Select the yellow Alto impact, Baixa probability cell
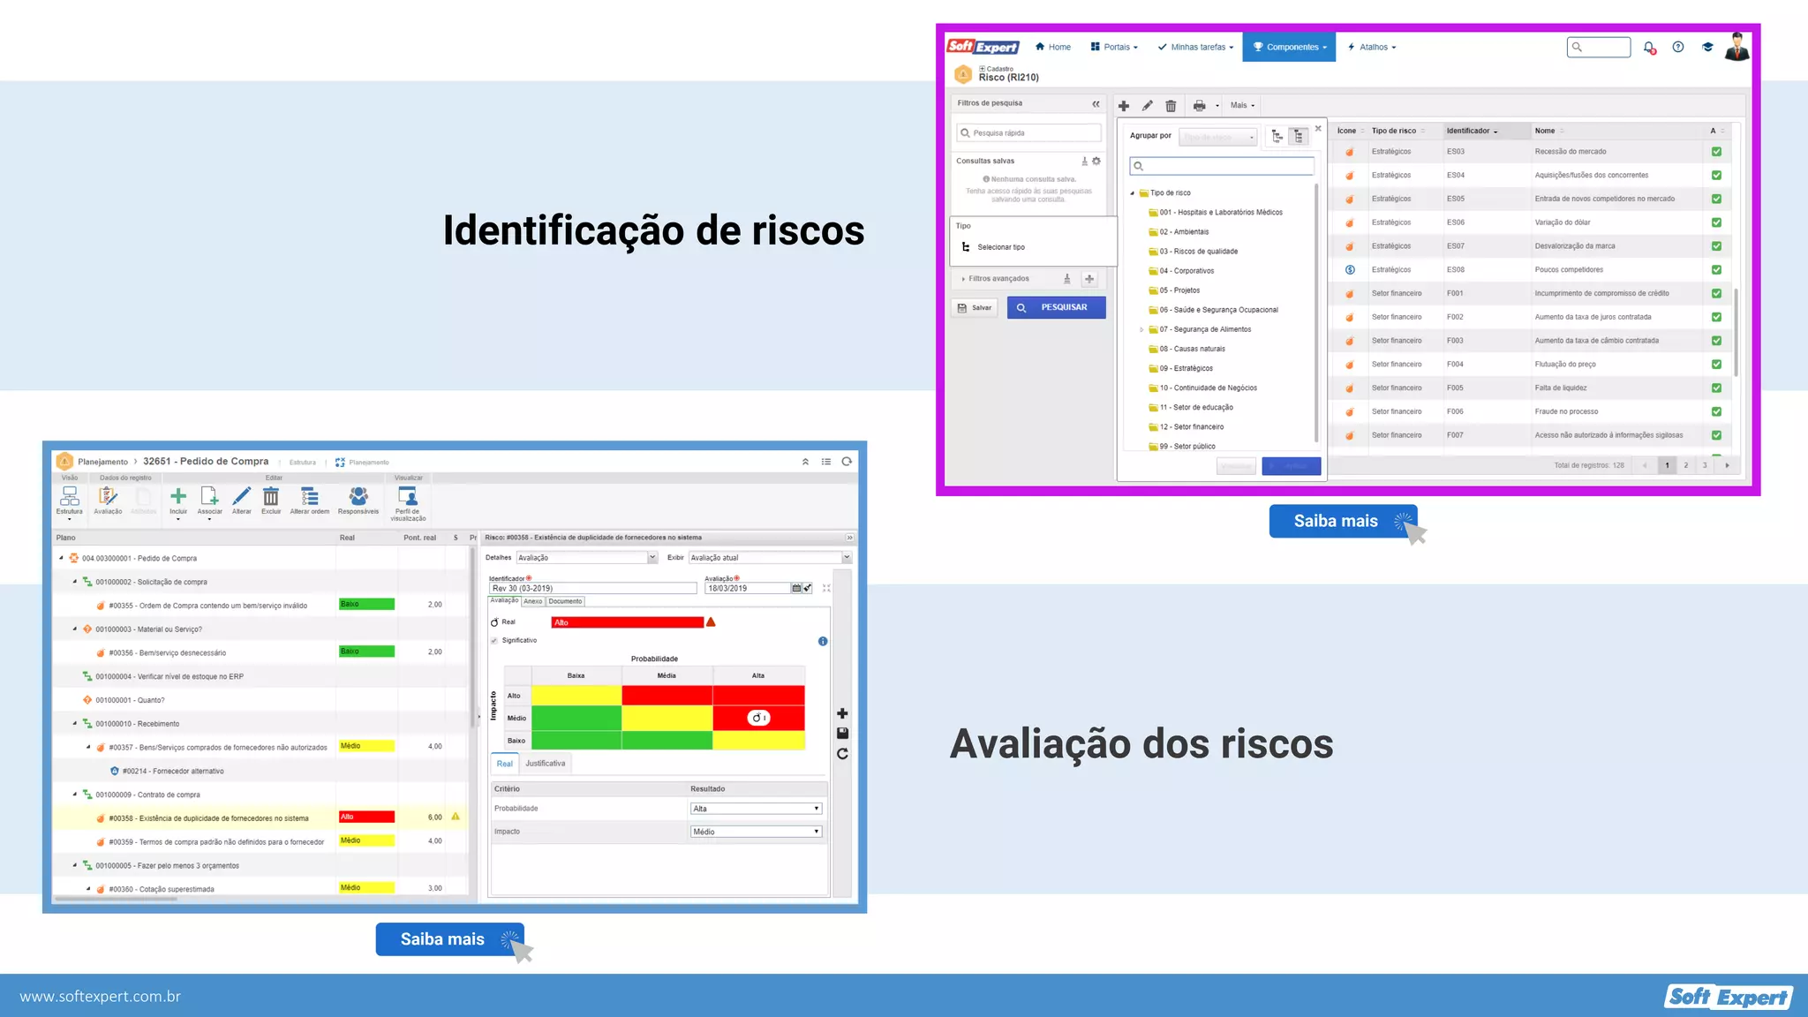1808x1017 pixels. [x=576, y=695]
